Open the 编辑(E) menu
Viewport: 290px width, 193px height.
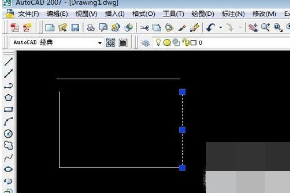(57, 14)
